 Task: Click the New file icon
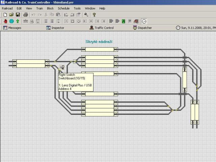point(5,15)
